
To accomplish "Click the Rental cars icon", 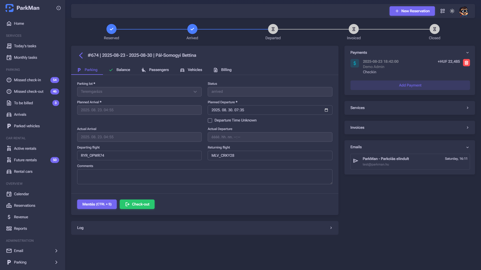I will (9, 171).
